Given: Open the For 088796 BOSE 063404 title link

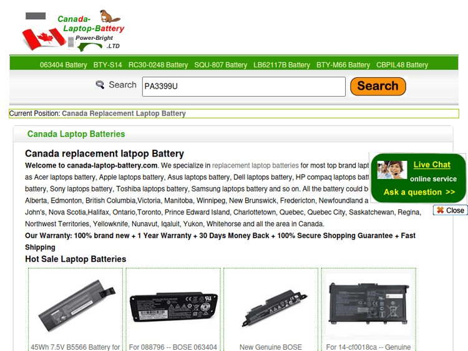Looking at the screenshot, I should [x=173, y=347].
